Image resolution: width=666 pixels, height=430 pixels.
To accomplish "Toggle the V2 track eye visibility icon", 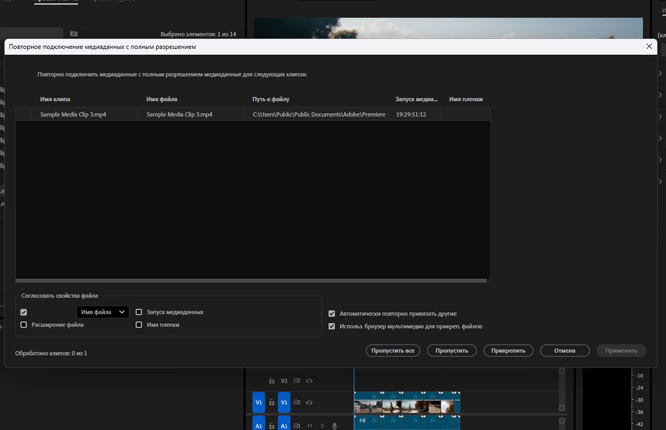I will tap(310, 381).
